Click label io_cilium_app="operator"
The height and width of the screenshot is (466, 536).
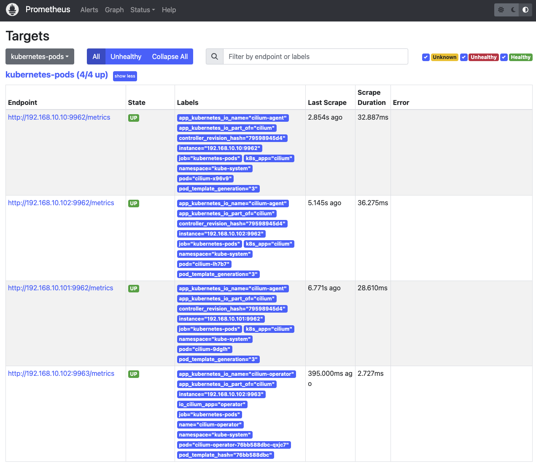212,404
